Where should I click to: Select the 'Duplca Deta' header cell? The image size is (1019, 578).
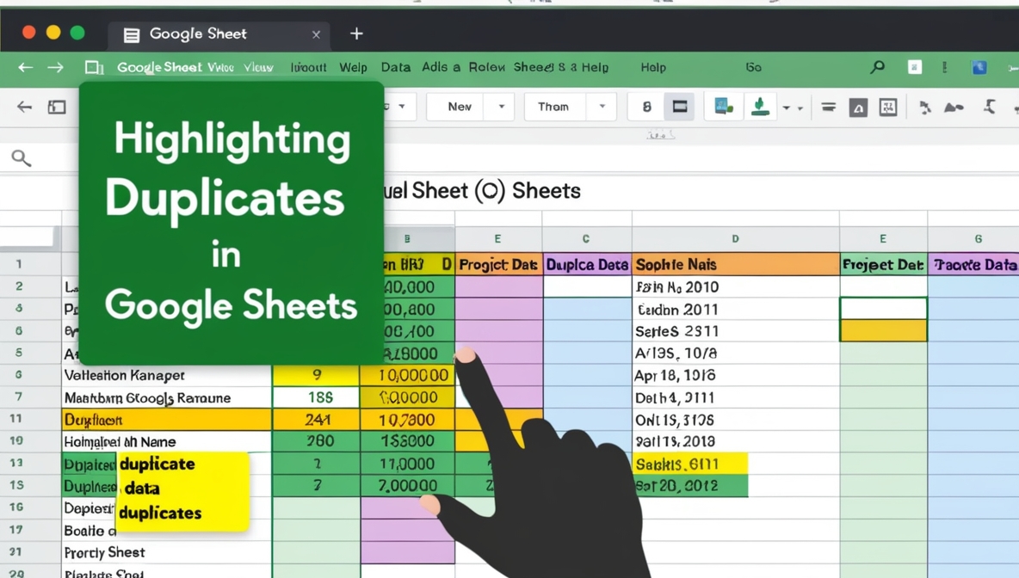click(x=587, y=264)
